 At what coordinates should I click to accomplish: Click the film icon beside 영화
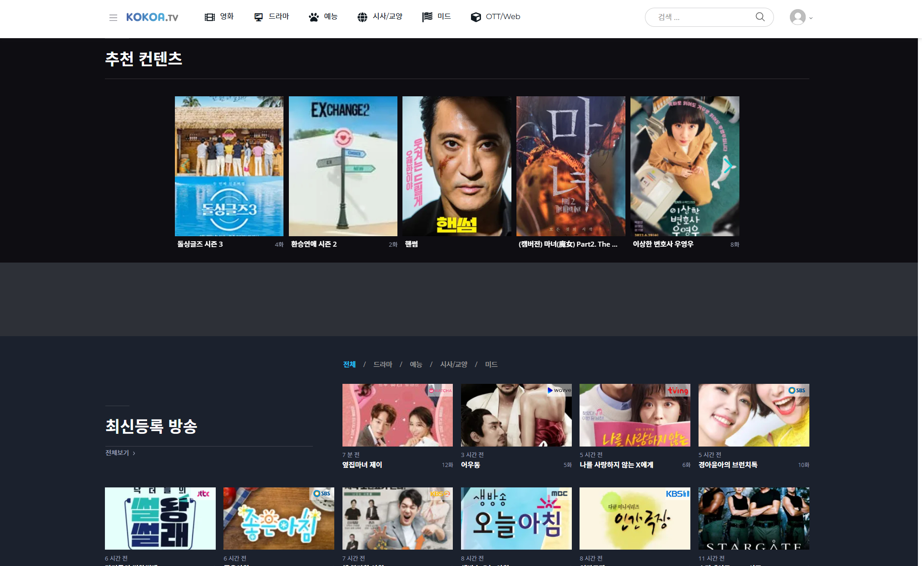point(209,17)
